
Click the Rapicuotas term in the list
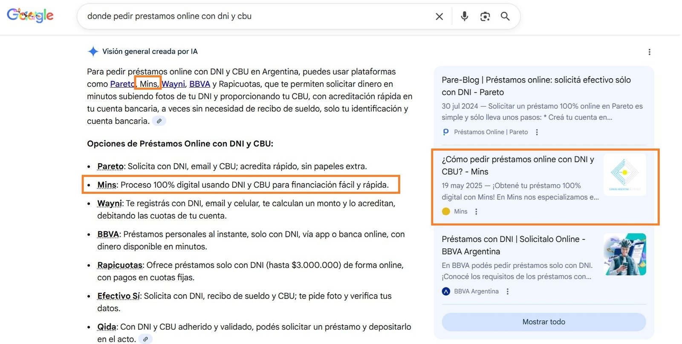click(x=120, y=265)
